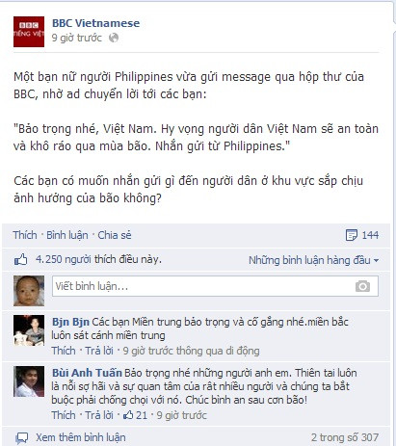Click the share count note icon
This screenshot has width=396, height=446.
[352, 235]
